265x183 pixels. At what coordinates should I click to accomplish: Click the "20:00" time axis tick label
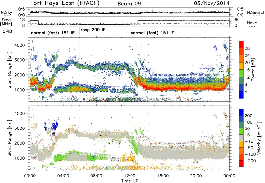[196, 176]
